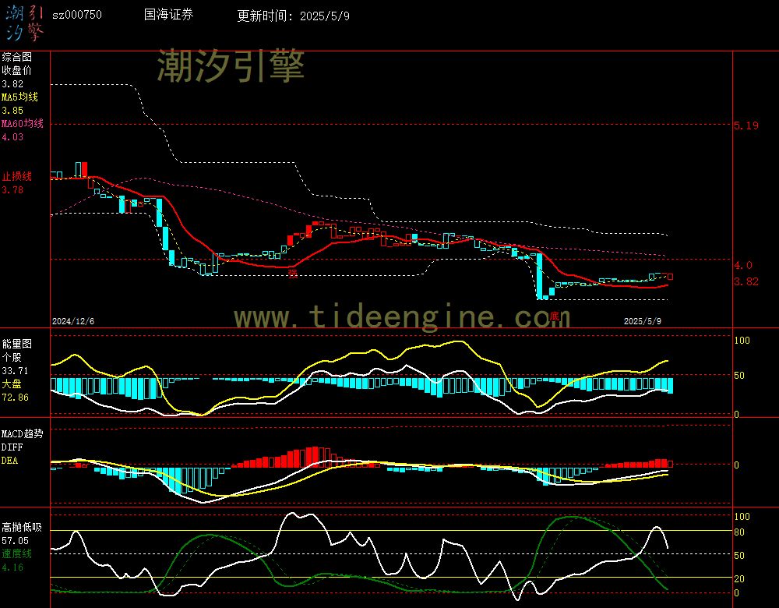Click the 0 axis label in MACD panel

click(x=736, y=465)
